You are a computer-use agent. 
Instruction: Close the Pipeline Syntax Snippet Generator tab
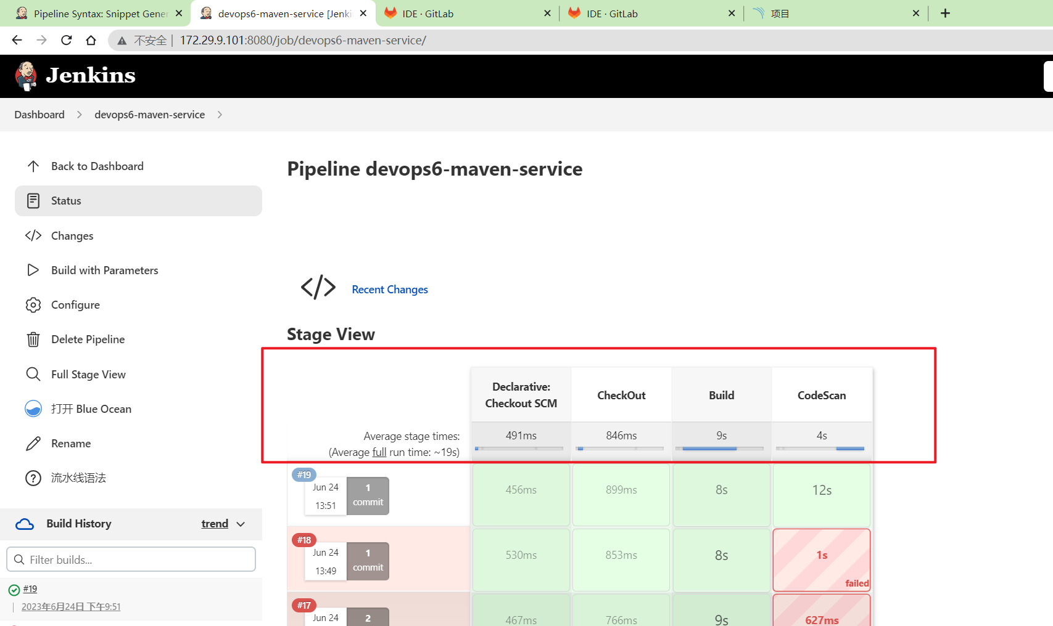(179, 13)
